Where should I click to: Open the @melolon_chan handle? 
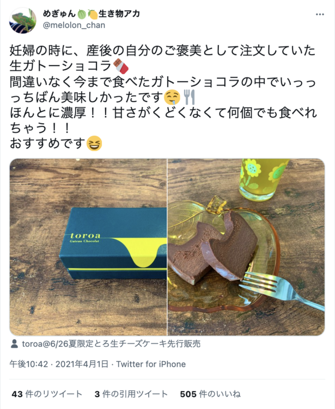[x=74, y=25]
